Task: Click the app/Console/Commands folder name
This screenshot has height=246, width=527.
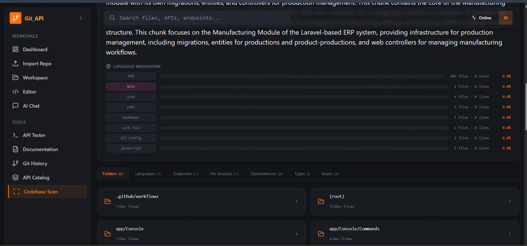Action: coord(354,229)
